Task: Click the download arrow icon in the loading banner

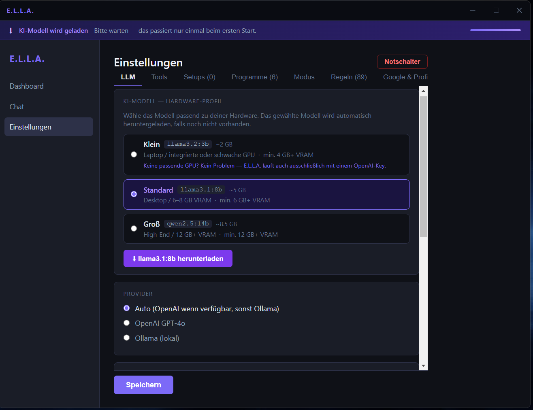Action: pos(11,31)
